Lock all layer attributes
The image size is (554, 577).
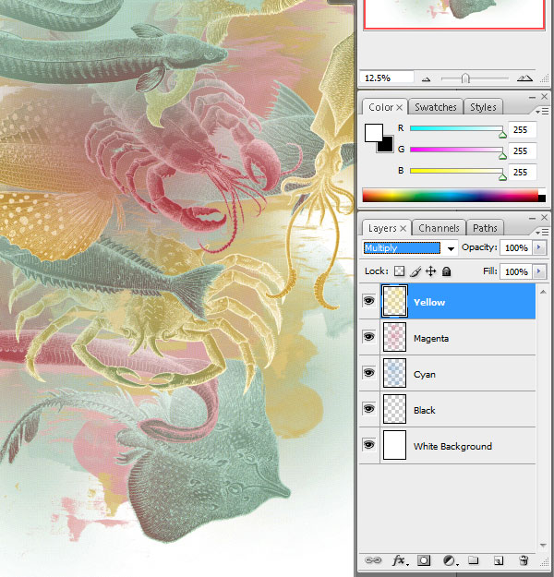(447, 271)
